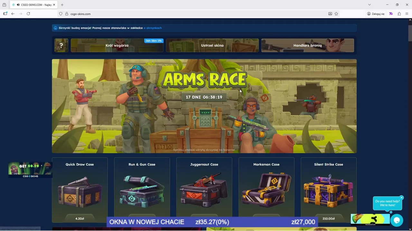
Task: Go forward to next page
Action: tap(21, 14)
